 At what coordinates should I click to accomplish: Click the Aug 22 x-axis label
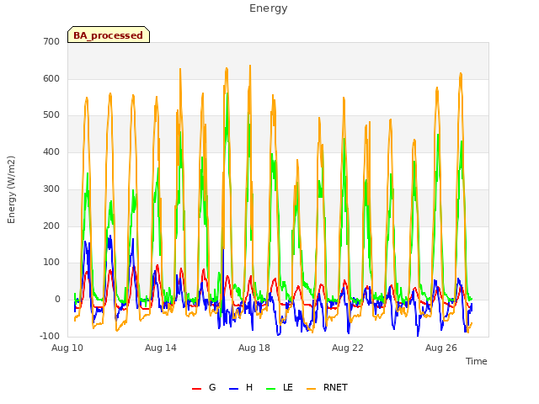pyautogui.click(x=348, y=348)
